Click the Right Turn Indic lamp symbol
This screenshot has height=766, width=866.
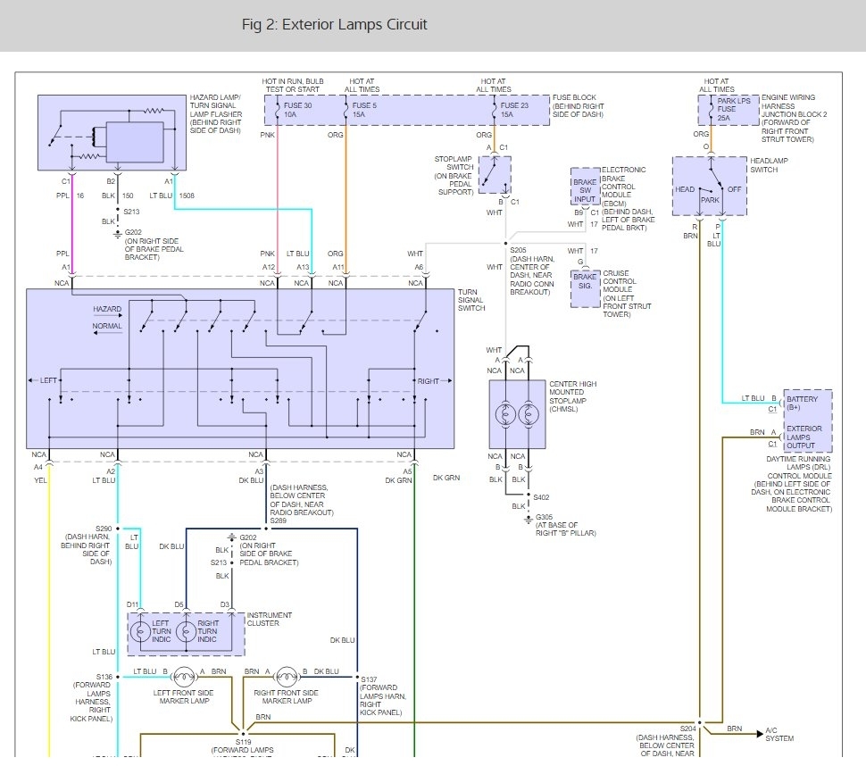click(x=187, y=633)
